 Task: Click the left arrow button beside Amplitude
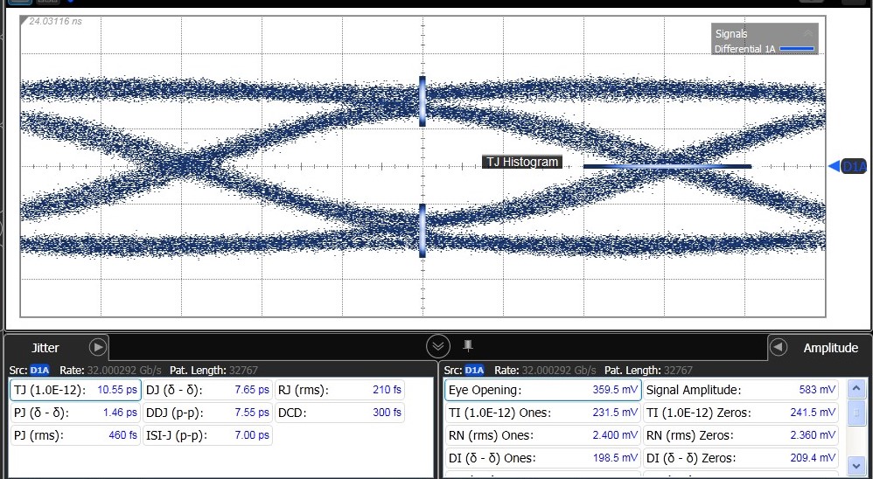(778, 347)
